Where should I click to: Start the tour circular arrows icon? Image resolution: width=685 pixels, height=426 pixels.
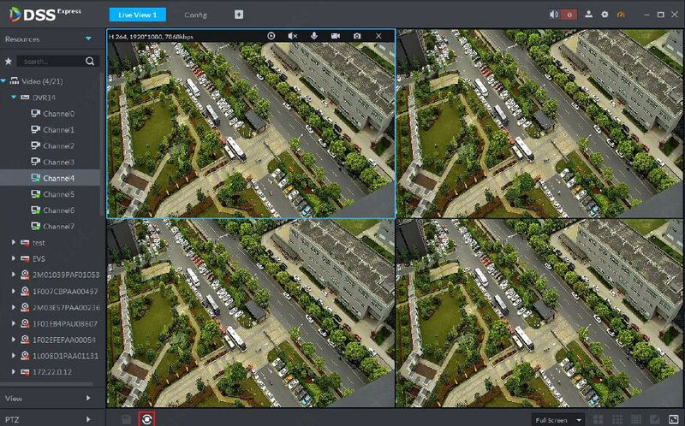[x=146, y=419]
